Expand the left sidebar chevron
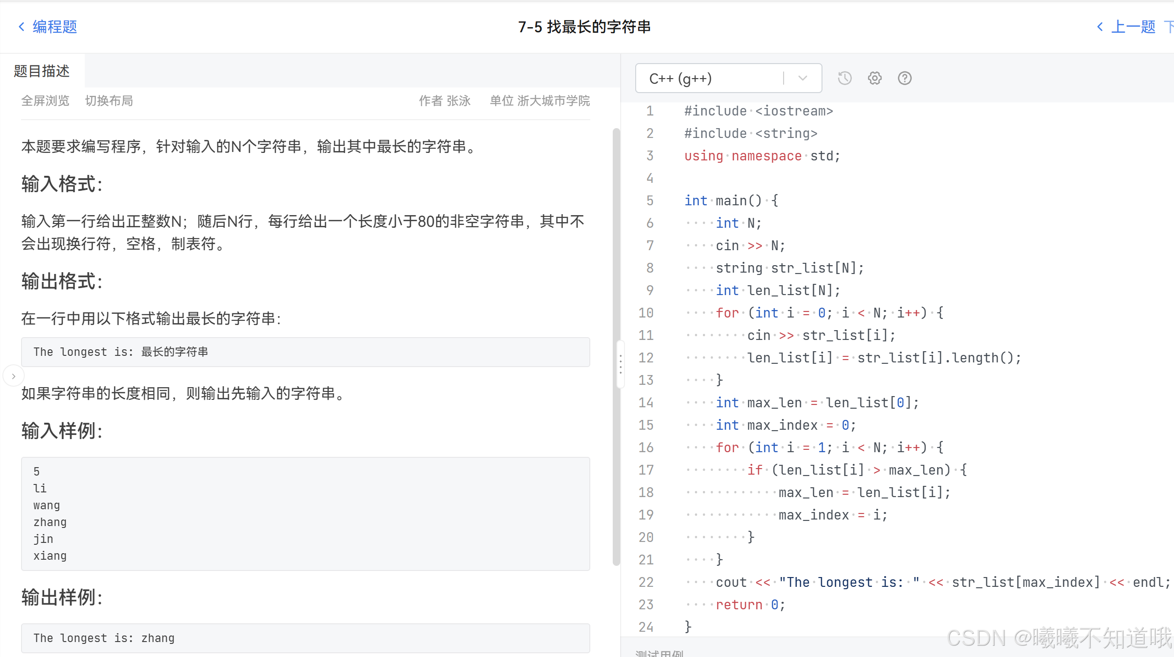 coord(14,376)
